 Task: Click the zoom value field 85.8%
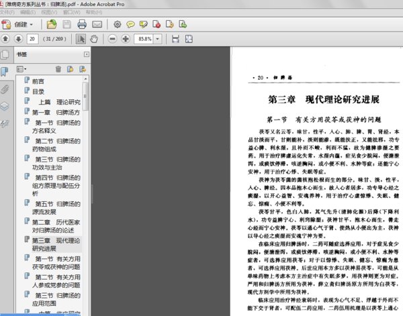[x=144, y=39]
